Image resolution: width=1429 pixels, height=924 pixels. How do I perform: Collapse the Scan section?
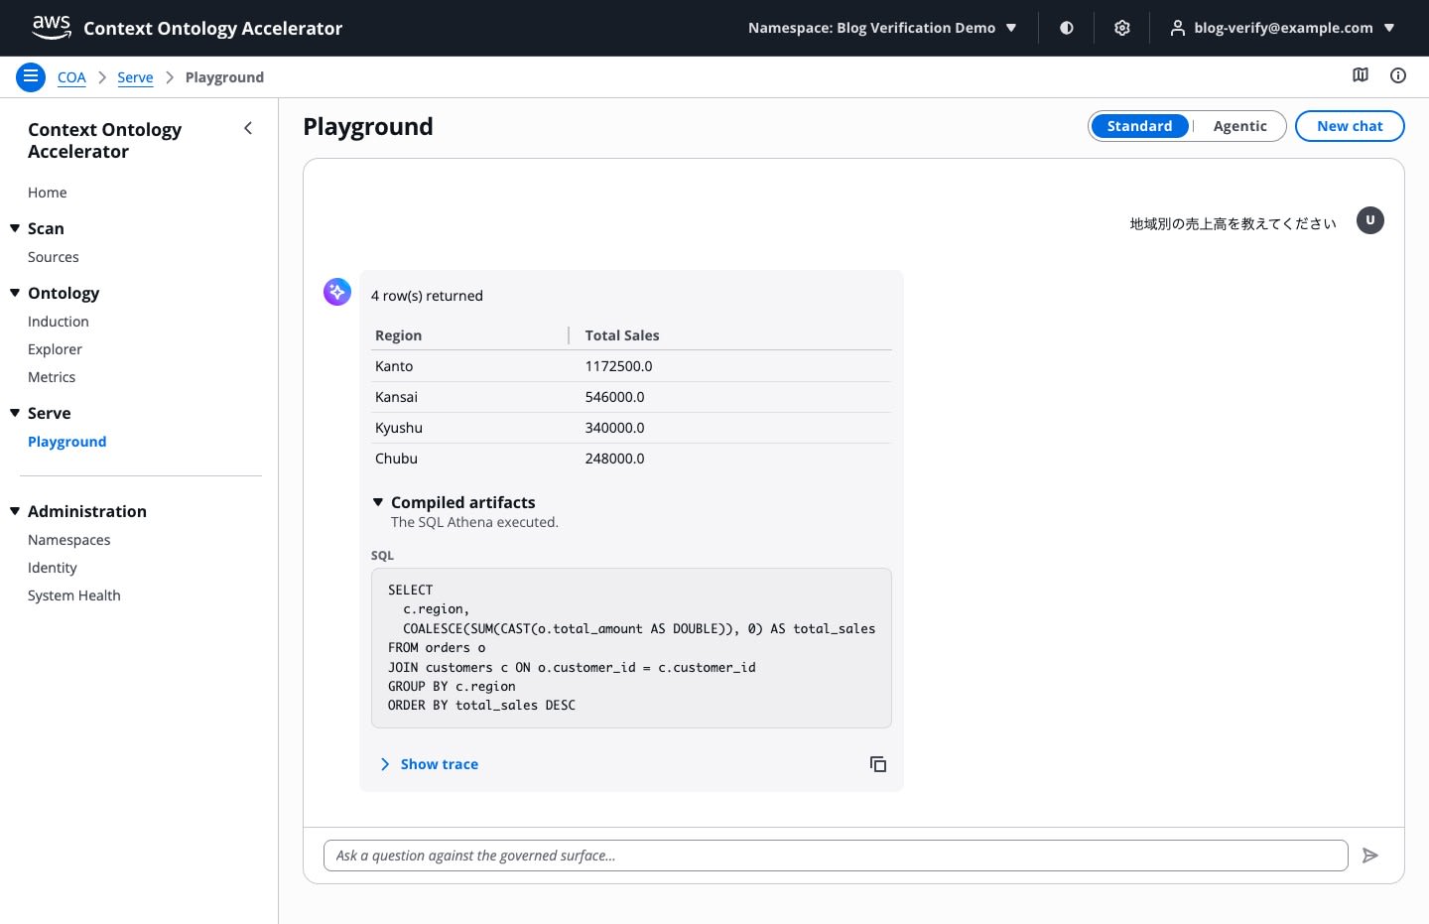click(15, 228)
